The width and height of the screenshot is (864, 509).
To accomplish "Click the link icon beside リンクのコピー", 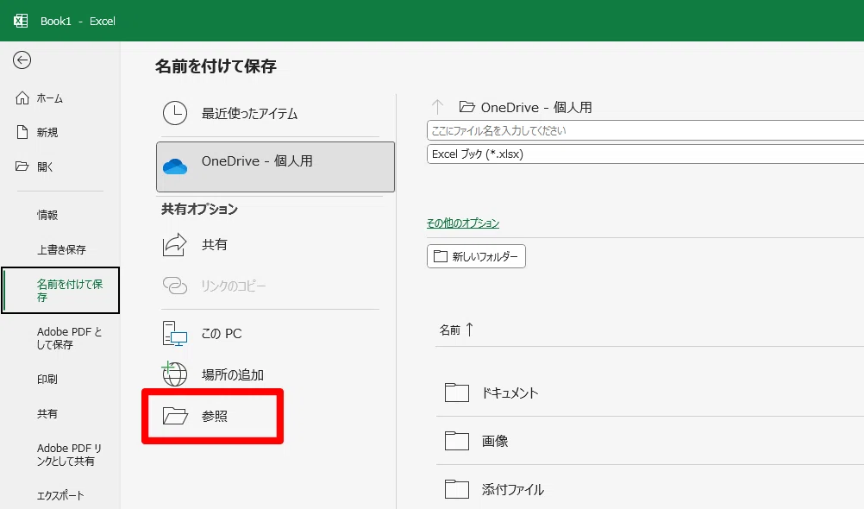I will click(x=175, y=286).
